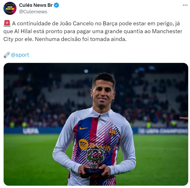Open the three-dot more options menu
This screenshot has height=188, width=190.
point(185,5)
